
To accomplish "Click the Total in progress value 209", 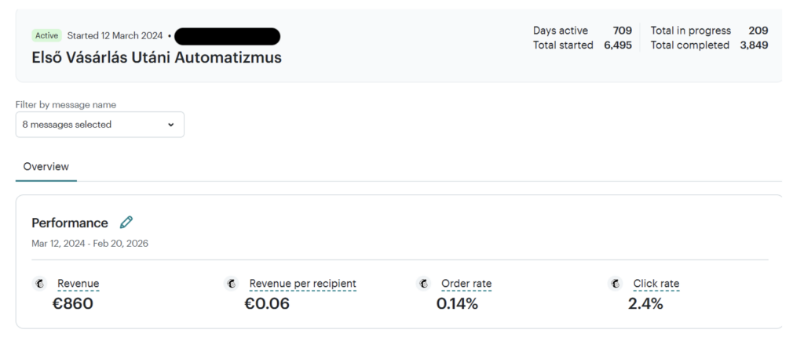I will coord(758,31).
